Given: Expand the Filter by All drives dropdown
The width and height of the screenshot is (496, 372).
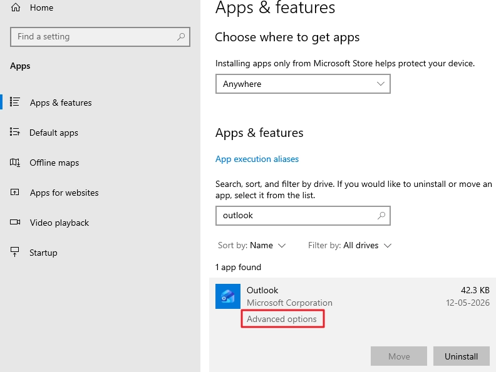Looking at the screenshot, I should 350,245.
